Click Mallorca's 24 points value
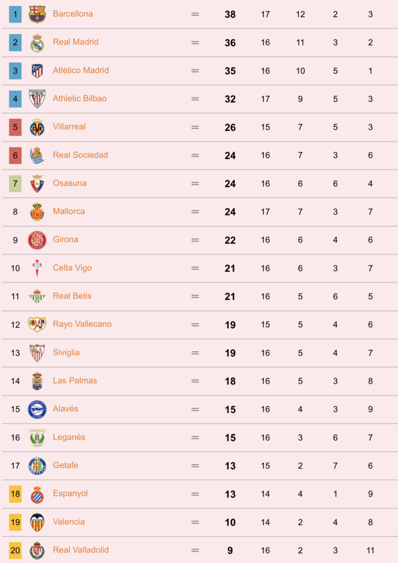This screenshot has width=398, height=563. coord(230,212)
